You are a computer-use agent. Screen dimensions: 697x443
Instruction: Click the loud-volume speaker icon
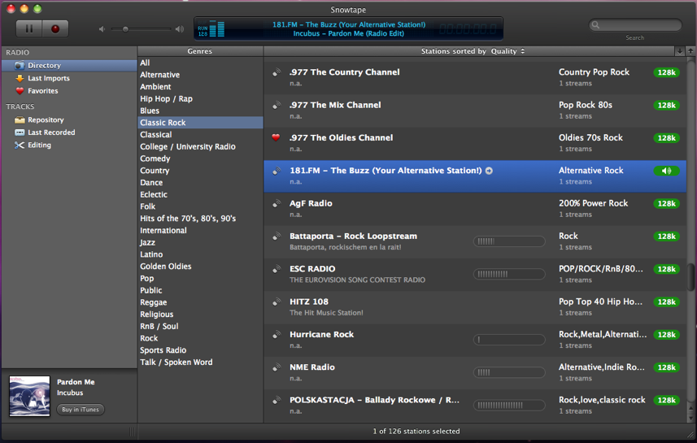tap(180, 29)
